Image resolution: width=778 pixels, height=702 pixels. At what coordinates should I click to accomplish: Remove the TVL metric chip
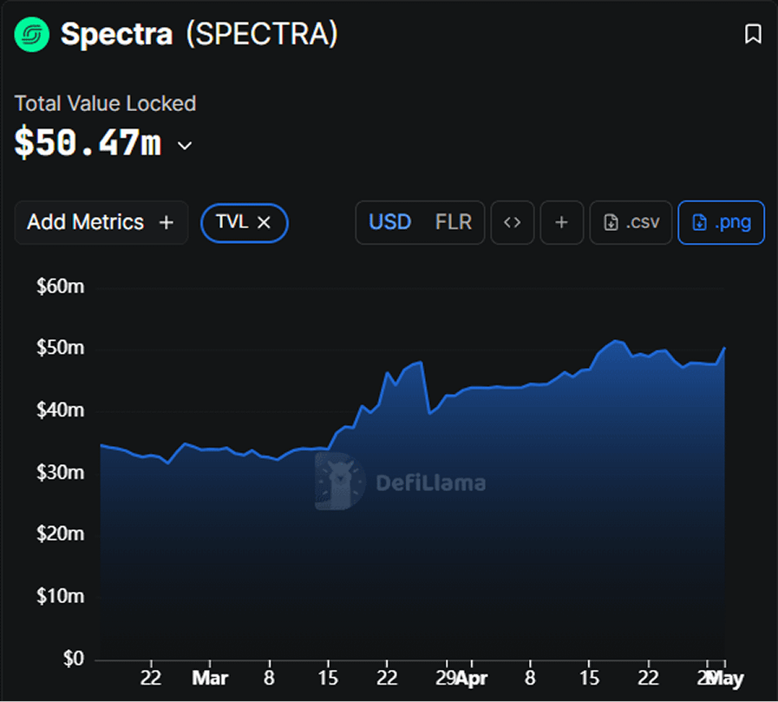[x=265, y=222]
